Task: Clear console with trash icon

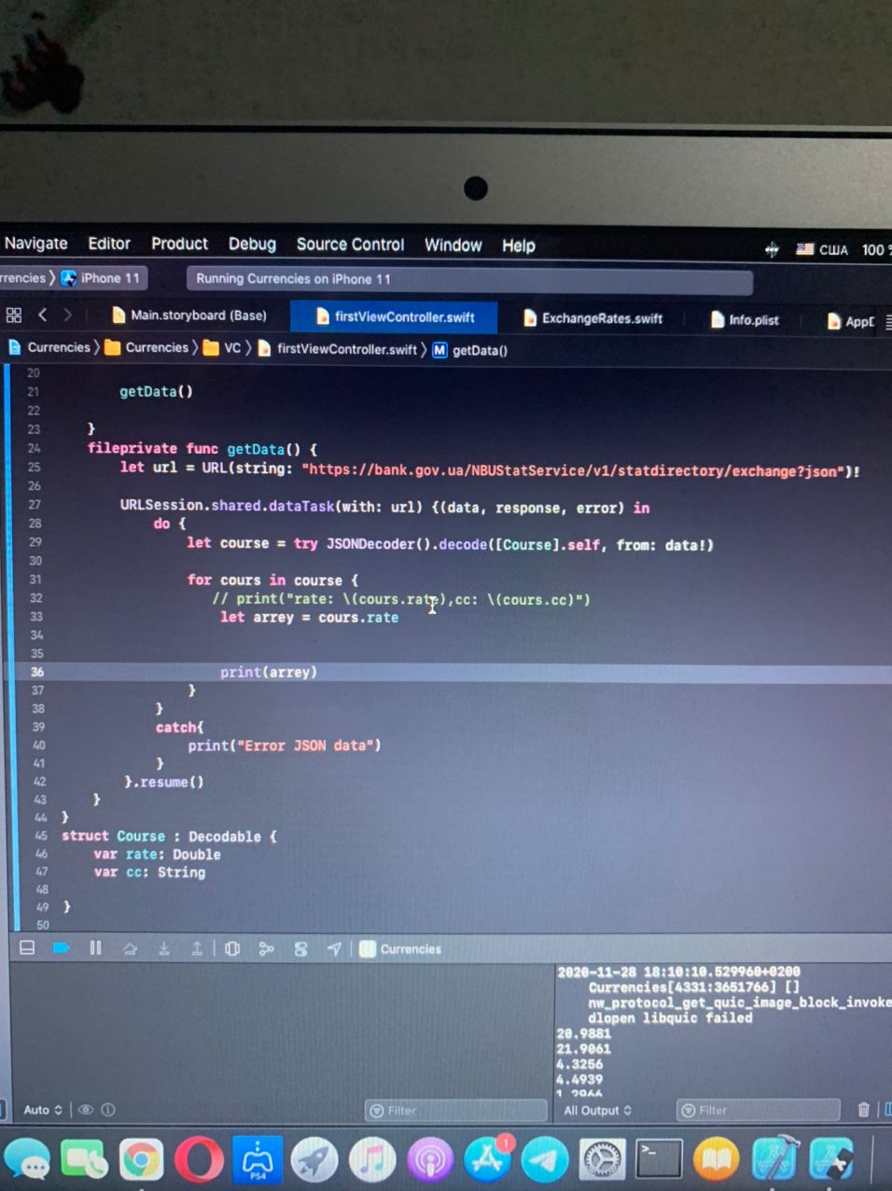Action: 863,1110
